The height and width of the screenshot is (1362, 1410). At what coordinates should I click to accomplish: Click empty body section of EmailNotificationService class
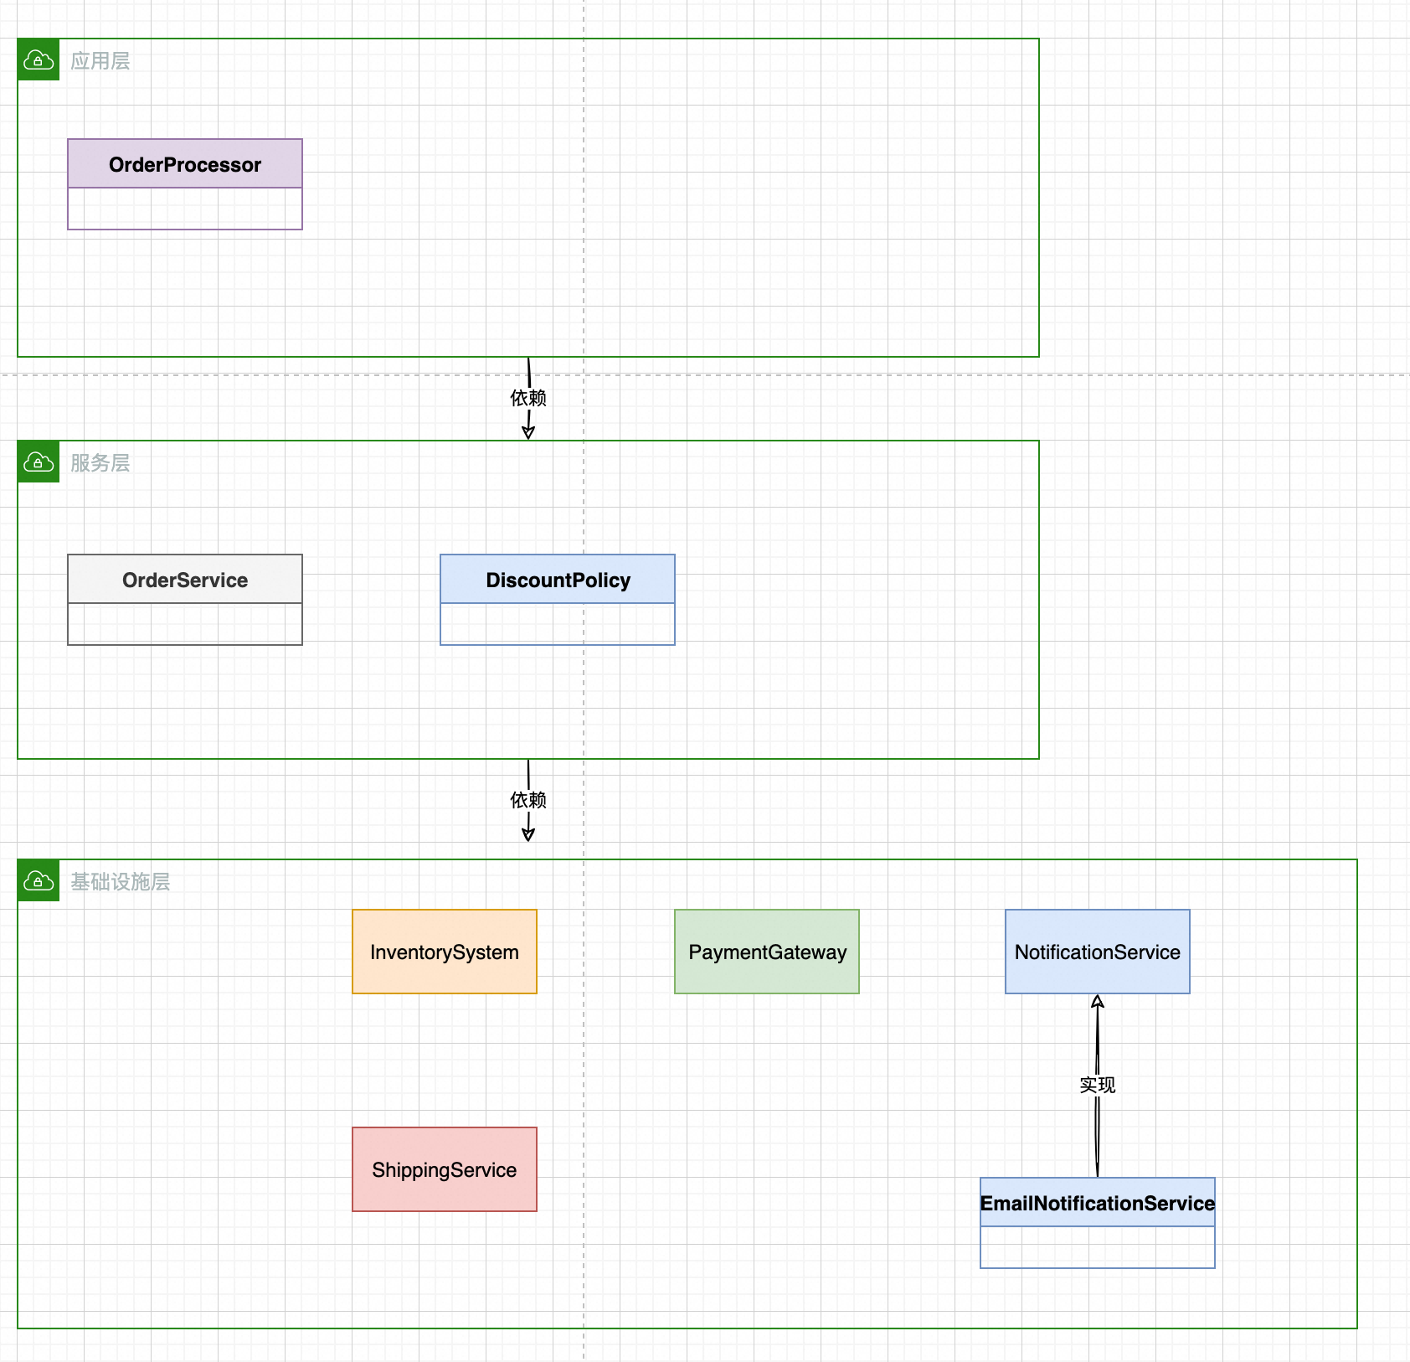pos(1097,1247)
